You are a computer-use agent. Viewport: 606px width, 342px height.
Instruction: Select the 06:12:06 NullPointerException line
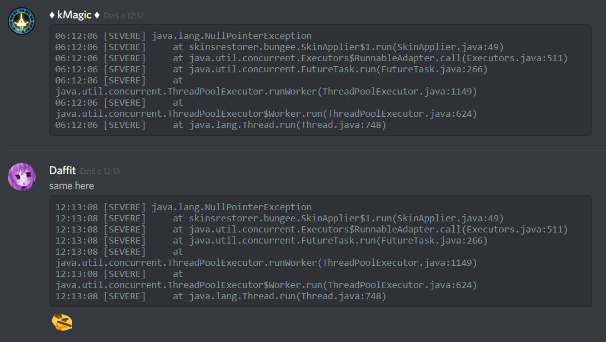point(183,36)
